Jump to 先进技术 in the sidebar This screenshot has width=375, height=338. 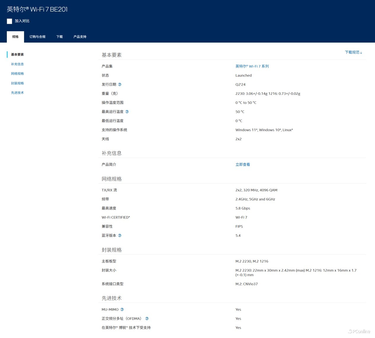pos(17,93)
